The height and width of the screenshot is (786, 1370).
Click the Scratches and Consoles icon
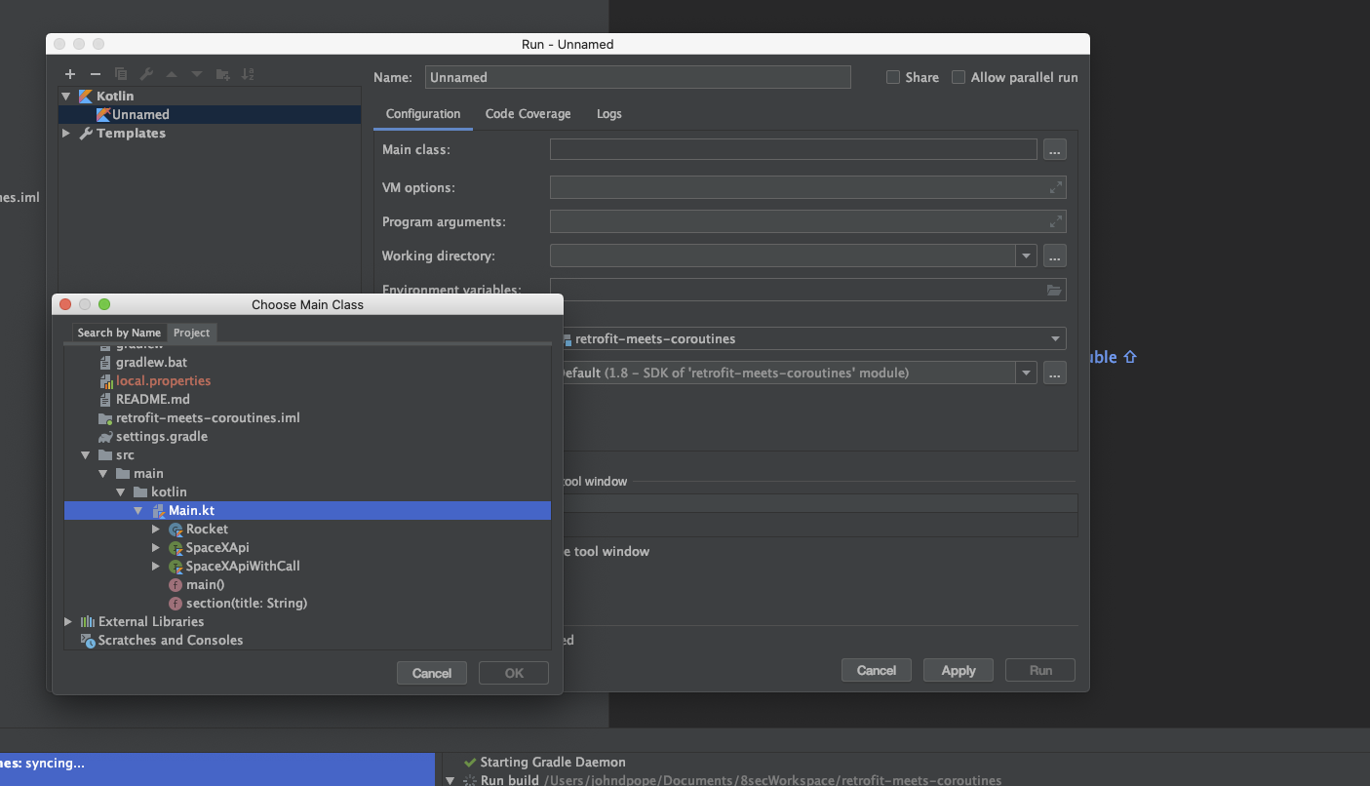(88, 641)
